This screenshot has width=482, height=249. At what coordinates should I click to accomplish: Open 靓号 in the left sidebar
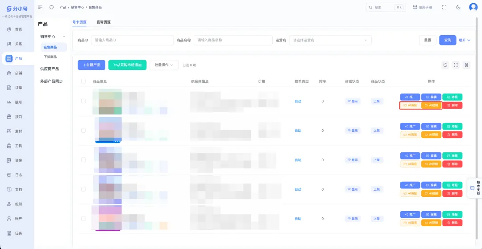(17, 102)
